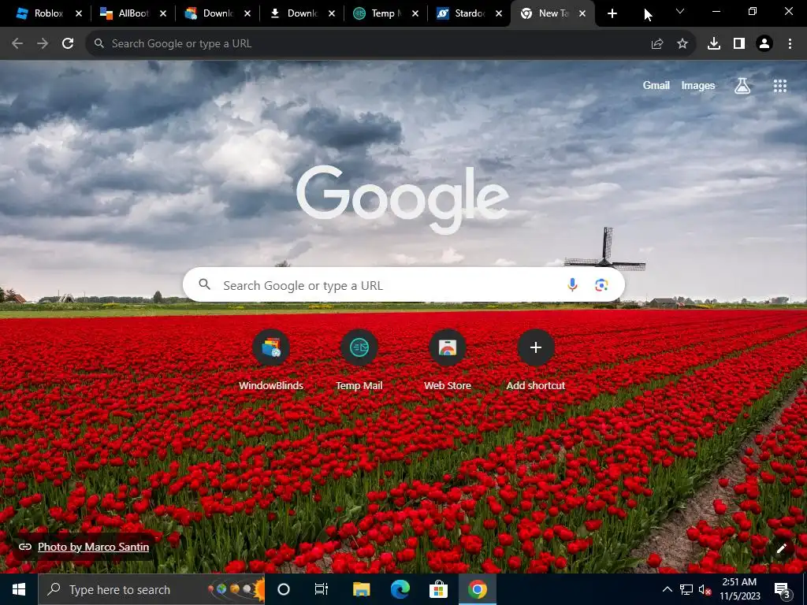Image resolution: width=807 pixels, height=605 pixels.
Task: Open the Downloads tray icon
Action: pos(714,44)
